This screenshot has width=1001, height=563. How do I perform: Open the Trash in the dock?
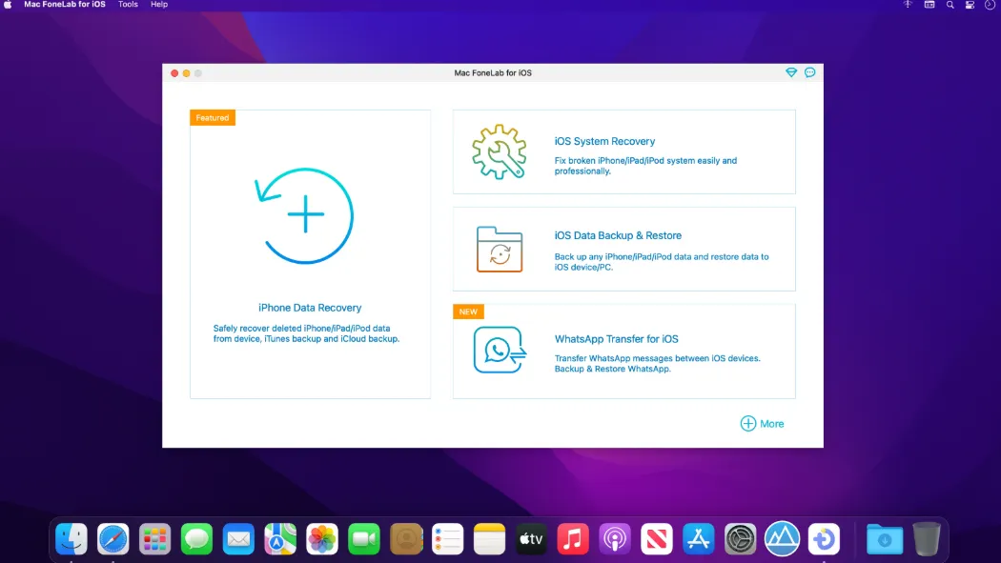(927, 539)
